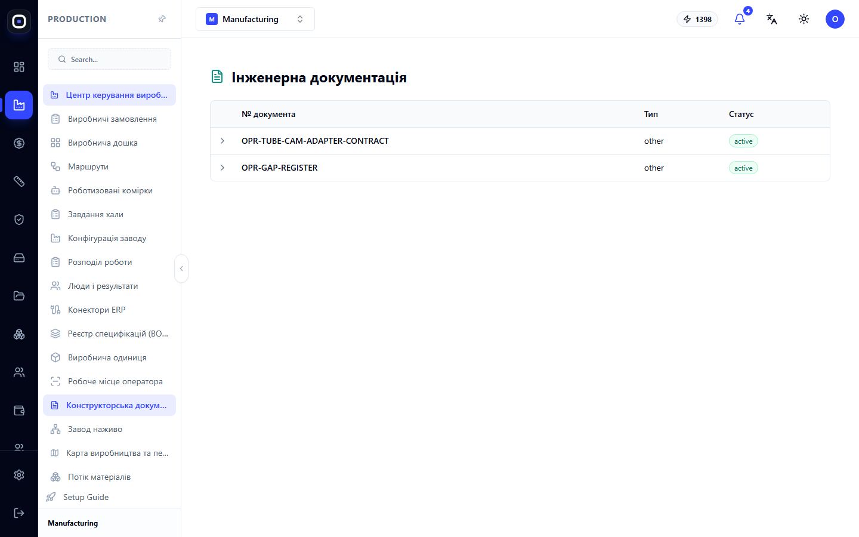
Task: Open the shield check icon in left rail
Action: pyautogui.click(x=19, y=220)
